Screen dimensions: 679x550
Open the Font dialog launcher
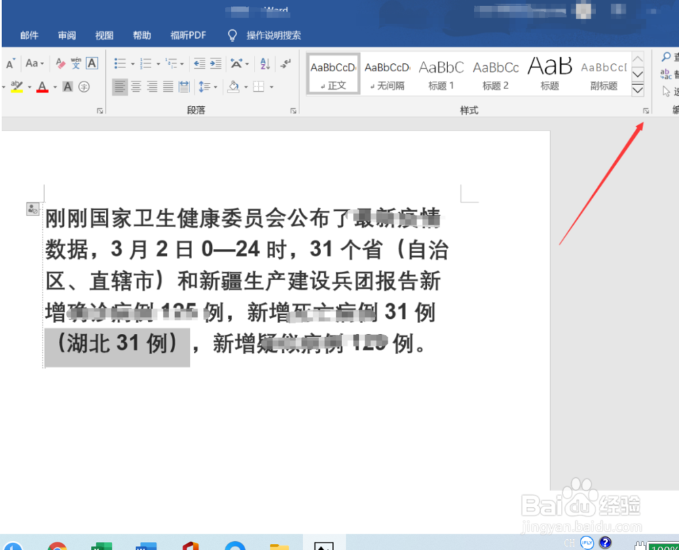(x=100, y=111)
